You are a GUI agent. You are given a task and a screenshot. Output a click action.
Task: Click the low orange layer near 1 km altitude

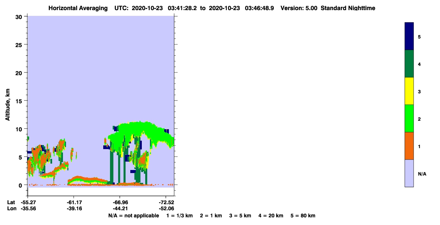click(x=87, y=179)
